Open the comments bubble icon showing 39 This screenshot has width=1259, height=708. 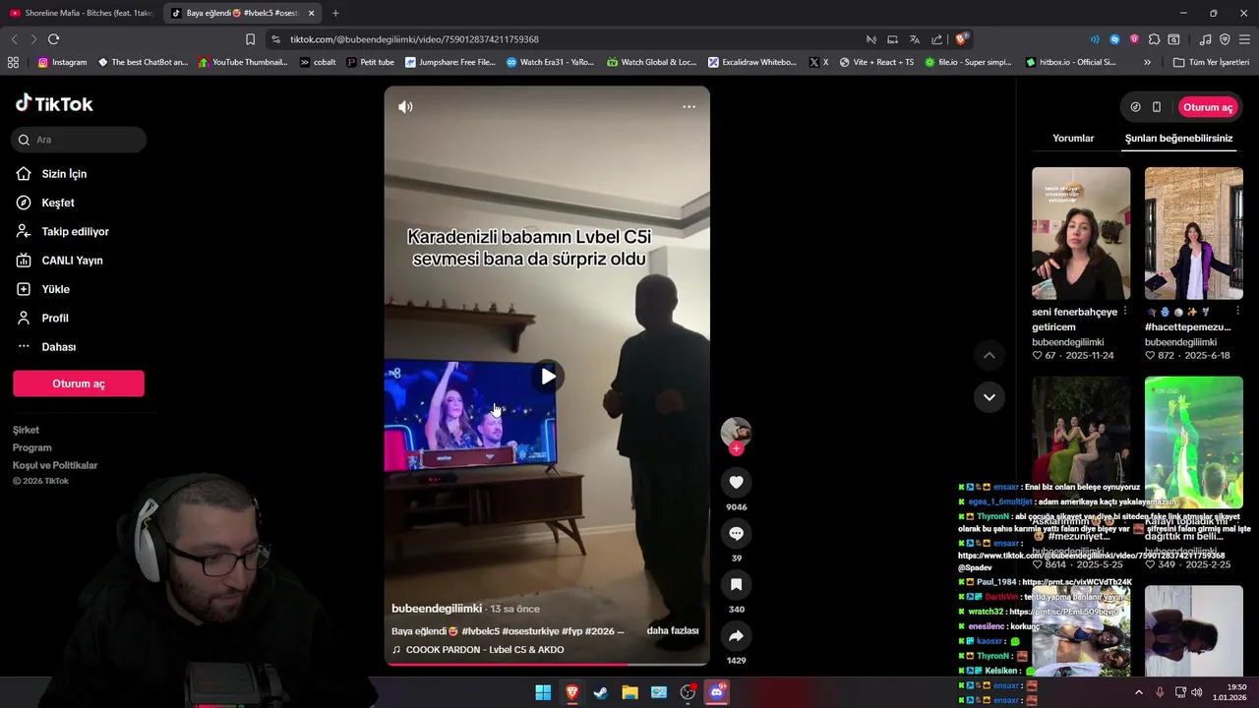coord(736,533)
